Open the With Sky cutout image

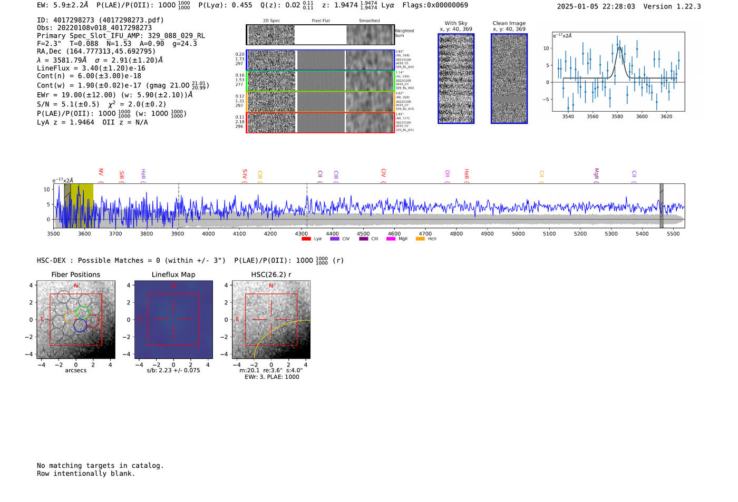456,78
